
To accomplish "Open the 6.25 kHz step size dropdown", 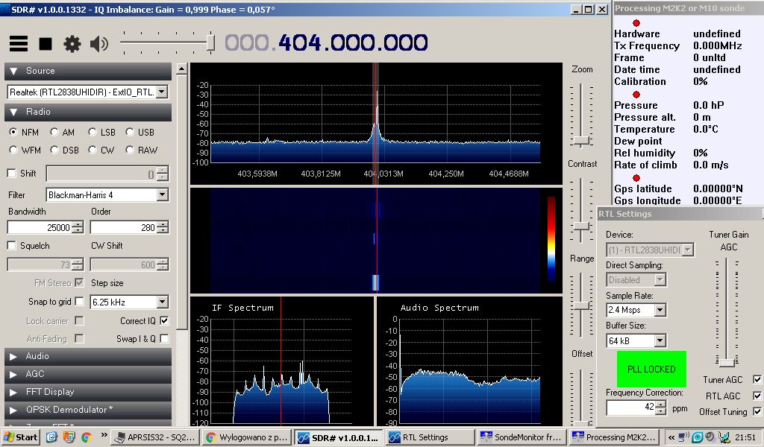I will coord(162,302).
